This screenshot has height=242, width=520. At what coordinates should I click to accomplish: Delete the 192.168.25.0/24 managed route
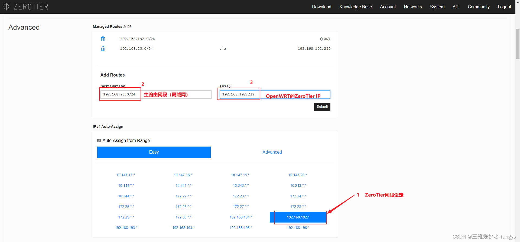click(x=103, y=49)
